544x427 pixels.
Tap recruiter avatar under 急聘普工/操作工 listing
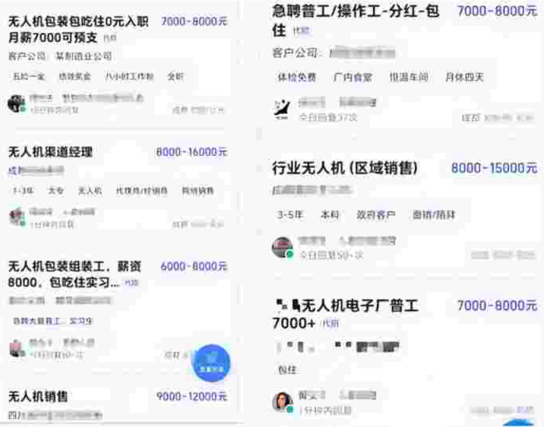(282, 110)
